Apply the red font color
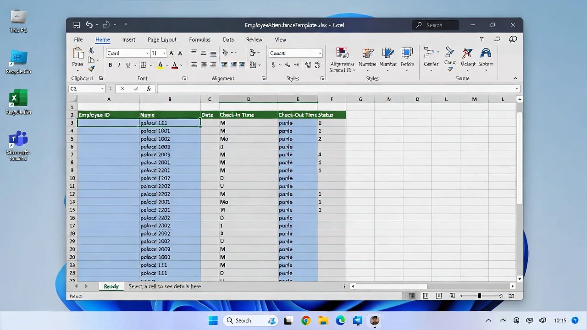This screenshot has height=330, width=587. coord(174,66)
